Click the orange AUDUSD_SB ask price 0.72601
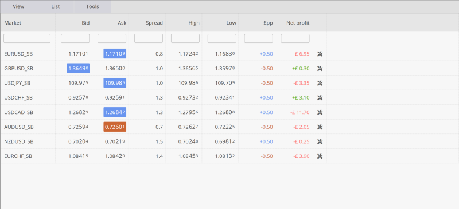This screenshot has width=459, height=209. click(115, 127)
